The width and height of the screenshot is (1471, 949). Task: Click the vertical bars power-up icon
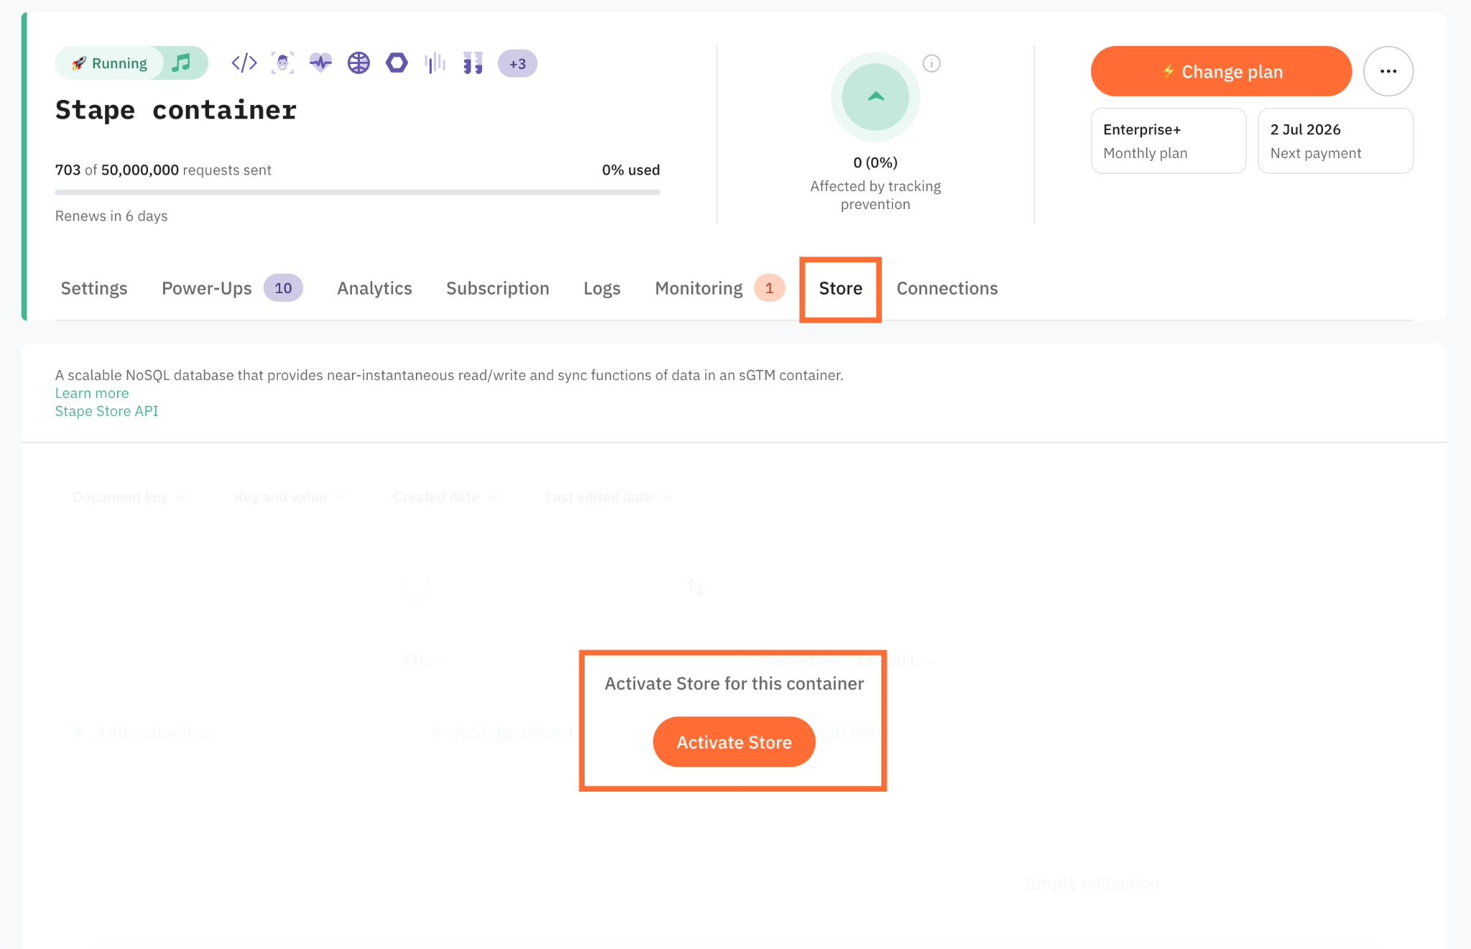click(435, 63)
